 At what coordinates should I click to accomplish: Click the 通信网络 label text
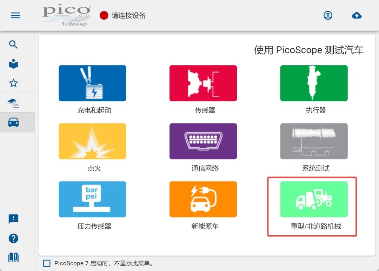205,168
